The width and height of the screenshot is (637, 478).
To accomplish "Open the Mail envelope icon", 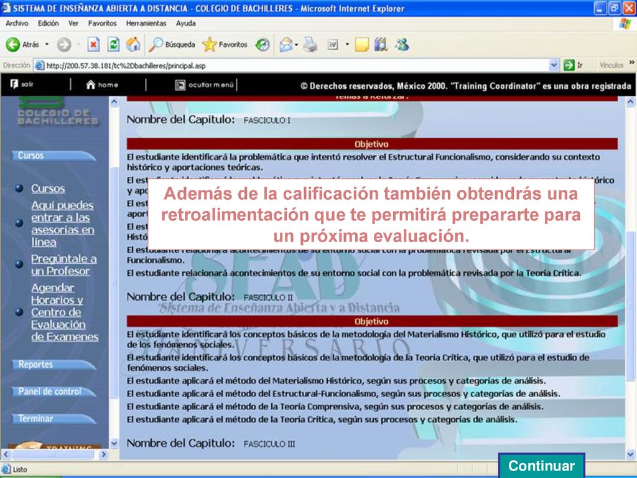I will (x=286, y=45).
